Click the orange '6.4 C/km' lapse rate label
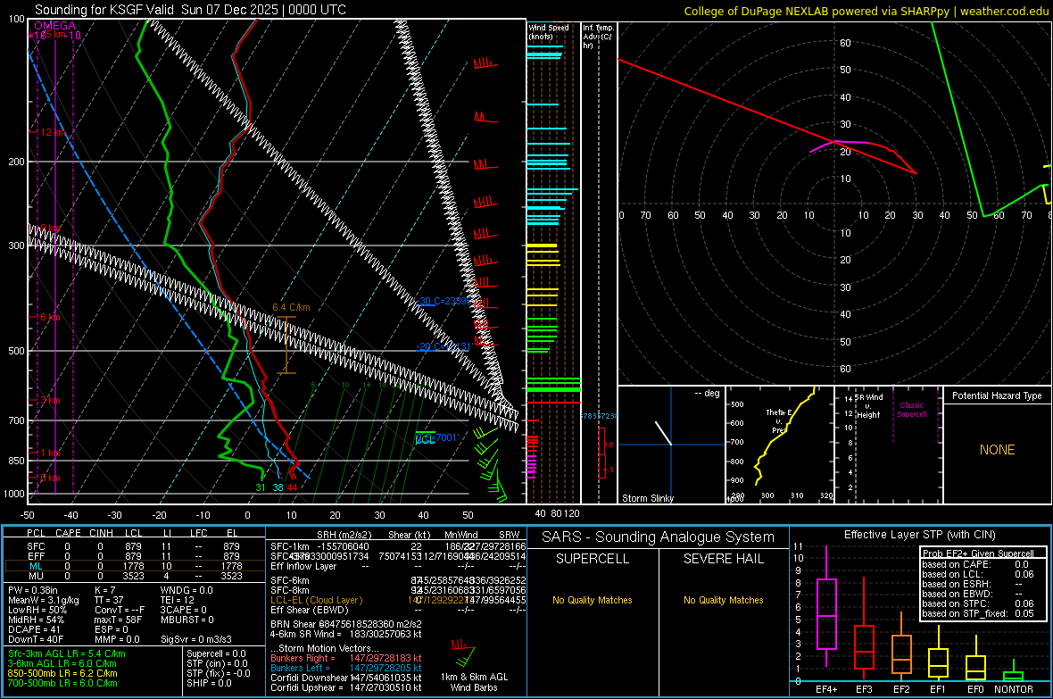Image resolution: width=1053 pixels, height=699 pixels. pos(291,307)
